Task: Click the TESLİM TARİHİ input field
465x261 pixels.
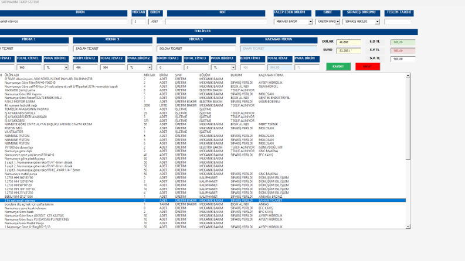Action: pyautogui.click(x=398, y=22)
